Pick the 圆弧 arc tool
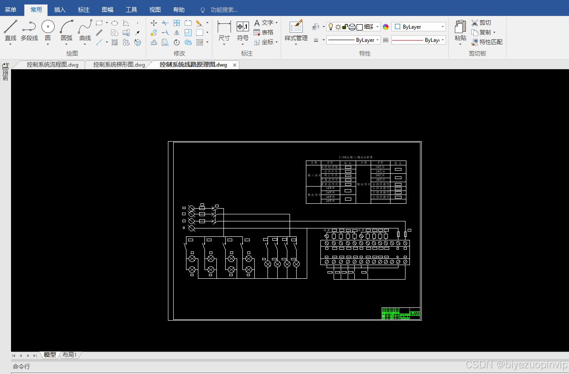 coord(67,31)
